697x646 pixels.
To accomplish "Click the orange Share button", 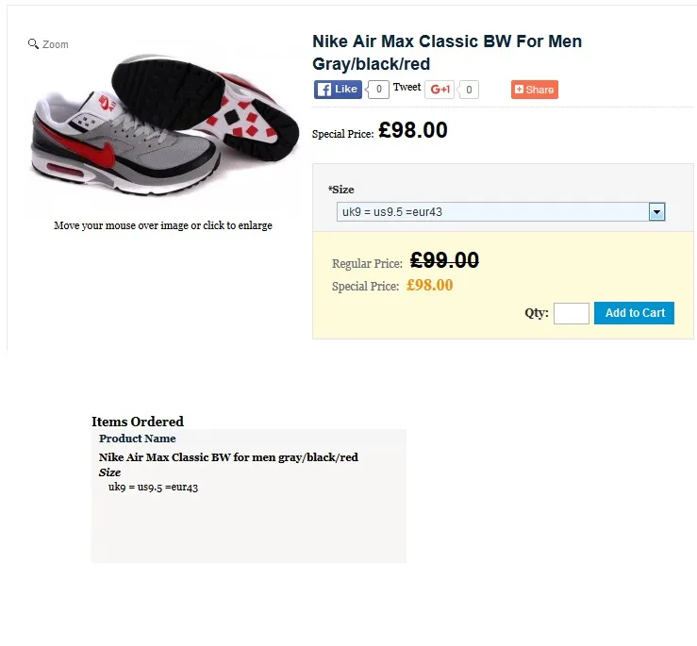I will click(x=535, y=90).
